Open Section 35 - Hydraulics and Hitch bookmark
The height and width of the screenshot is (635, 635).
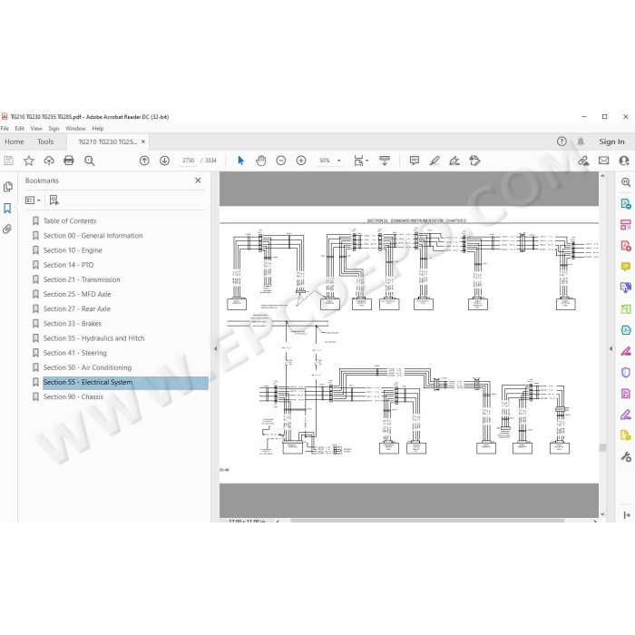(x=93, y=338)
